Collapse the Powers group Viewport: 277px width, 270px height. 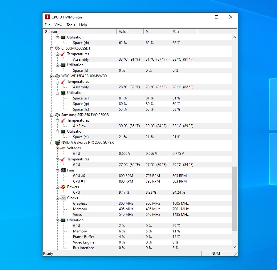pyautogui.click(x=57, y=187)
